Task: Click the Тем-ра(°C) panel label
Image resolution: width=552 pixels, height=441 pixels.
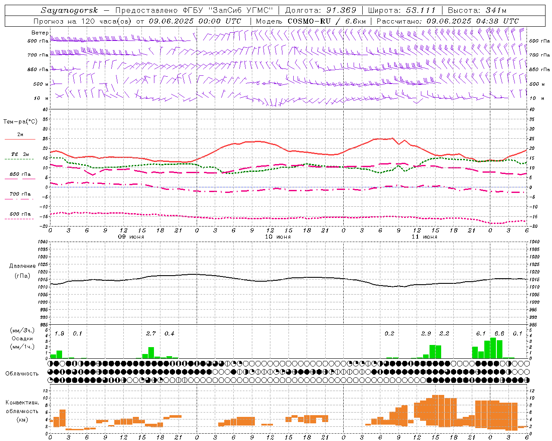Action: [20, 122]
